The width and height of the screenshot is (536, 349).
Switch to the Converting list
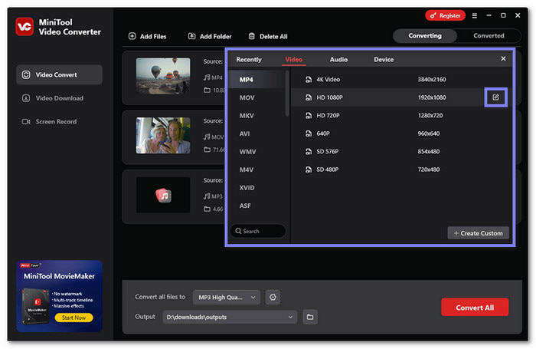click(x=424, y=35)
